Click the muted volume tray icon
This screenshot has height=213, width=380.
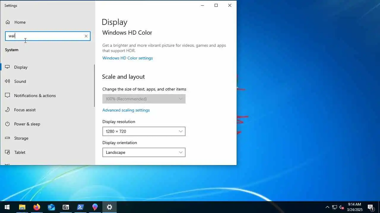(x=342, y=207)
